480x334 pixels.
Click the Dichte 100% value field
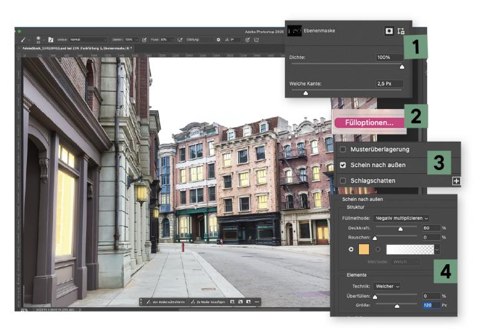(x=390, y=57)
